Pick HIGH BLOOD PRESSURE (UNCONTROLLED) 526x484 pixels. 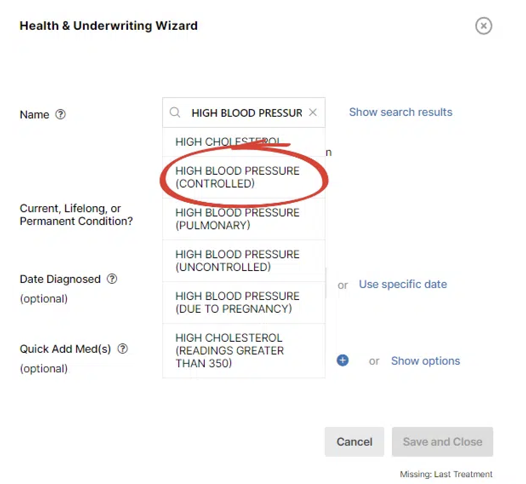[237, 261]
